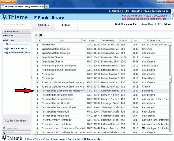Select Taschenlehrbuch Orthopädie und Unfall row

click(x=102, y=132)
